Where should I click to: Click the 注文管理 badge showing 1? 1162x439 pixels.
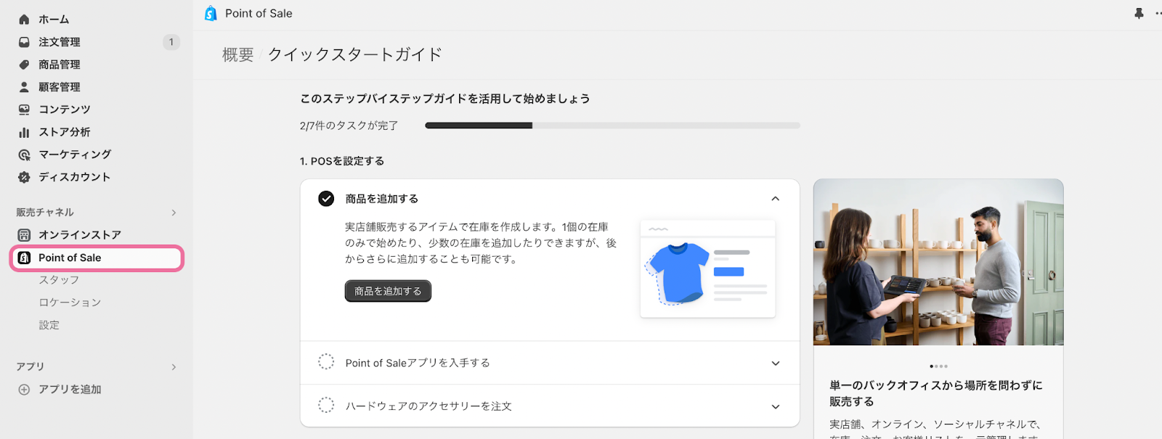(x=171, y=42)
